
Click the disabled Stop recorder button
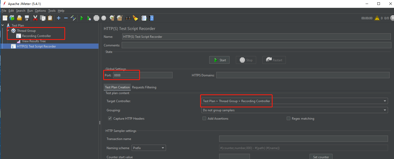tap(246, 60)
